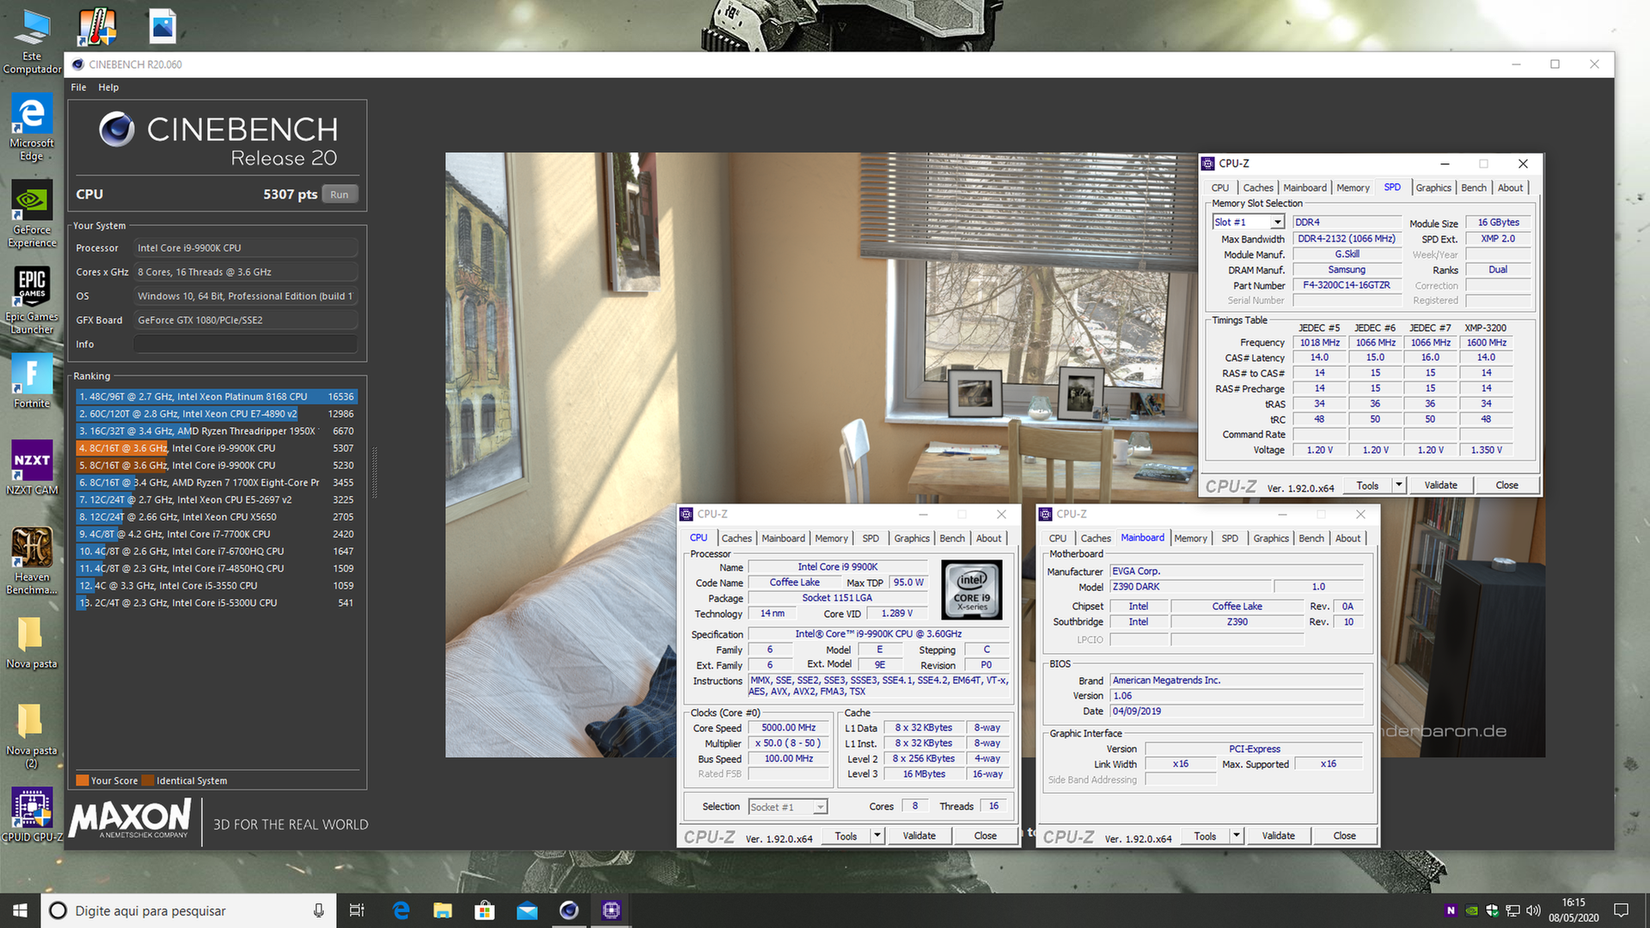Select Ryzen 7 1700X ranking row
Screen dimensions: 1650x928
[x=217, y=483]
